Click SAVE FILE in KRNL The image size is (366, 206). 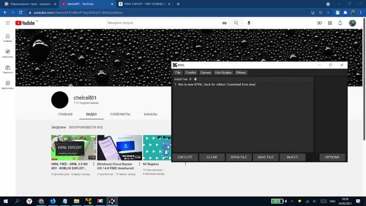(x=265, y=157)
